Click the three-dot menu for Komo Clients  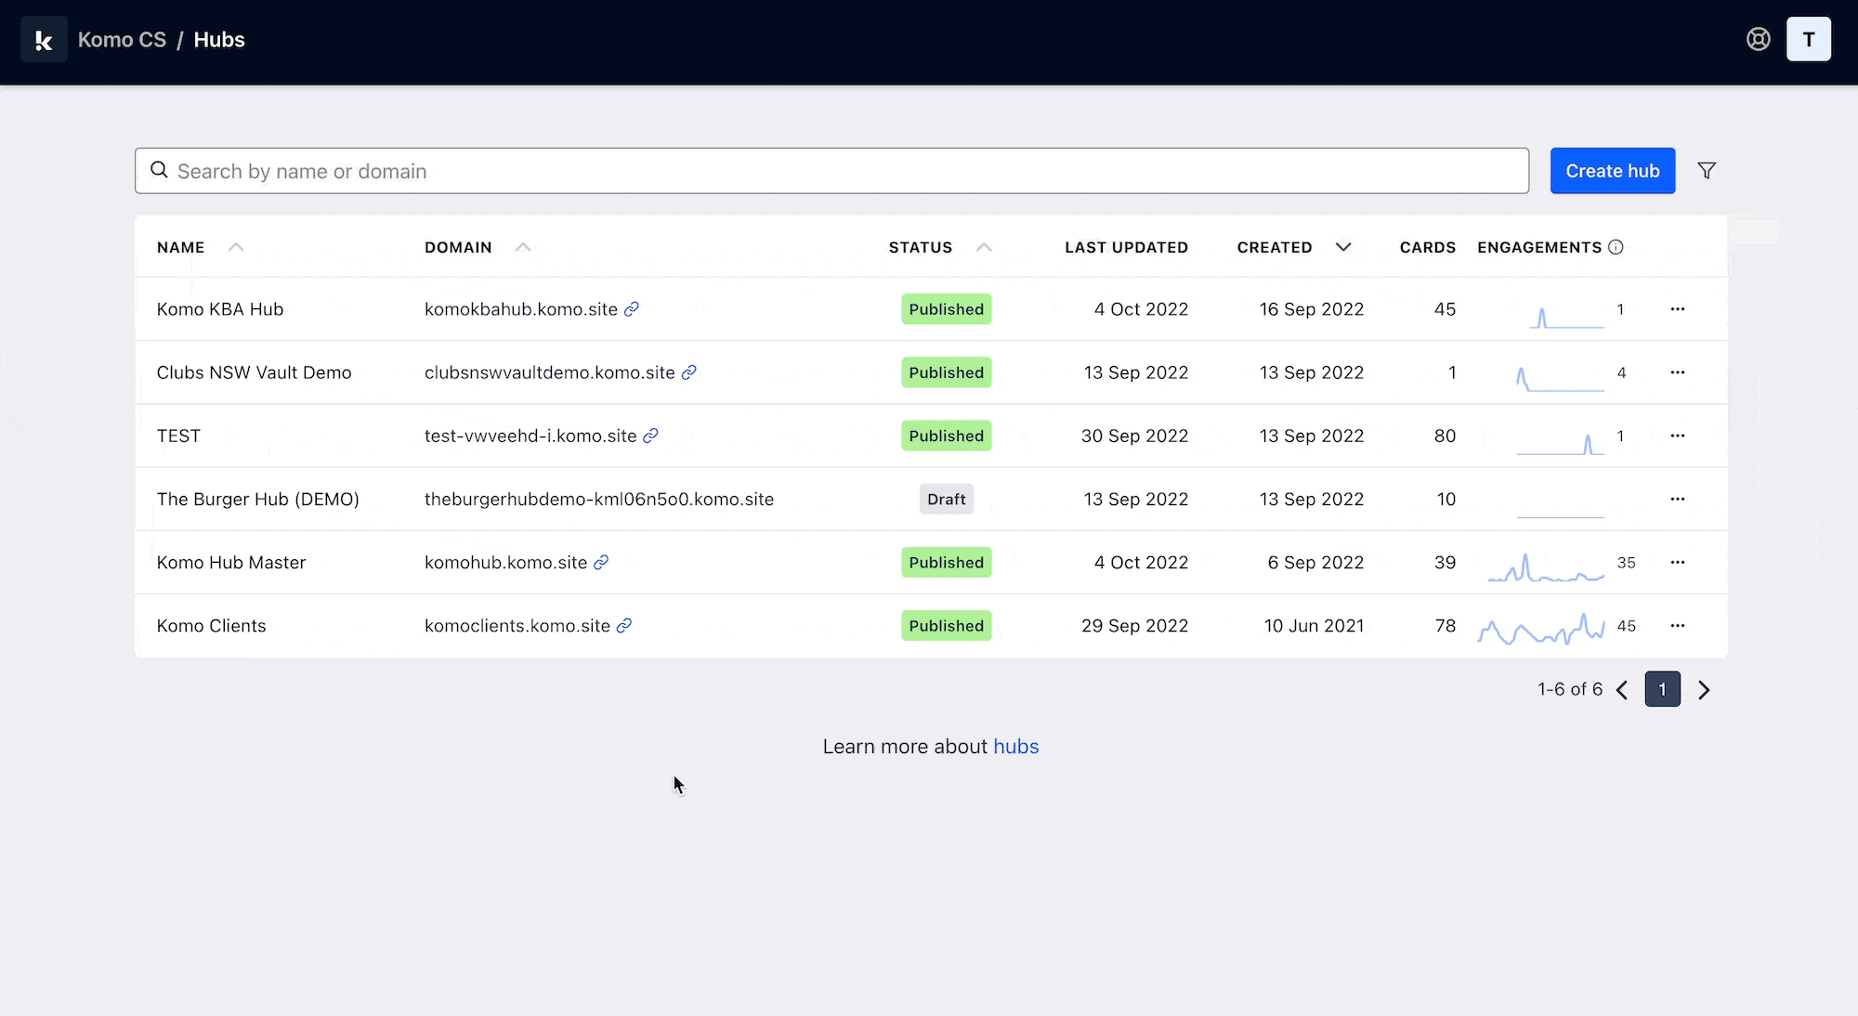1679,626
